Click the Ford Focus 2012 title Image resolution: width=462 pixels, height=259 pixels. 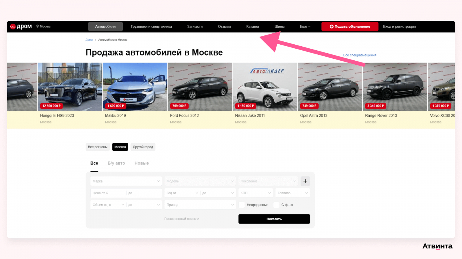(x=185, y=116)
